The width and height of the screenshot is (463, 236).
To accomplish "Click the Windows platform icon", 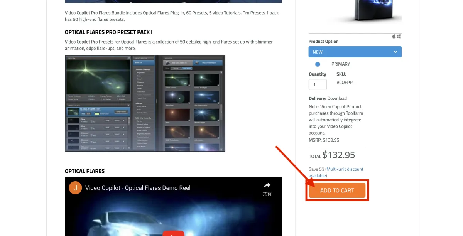I will (x=399, y=36).
